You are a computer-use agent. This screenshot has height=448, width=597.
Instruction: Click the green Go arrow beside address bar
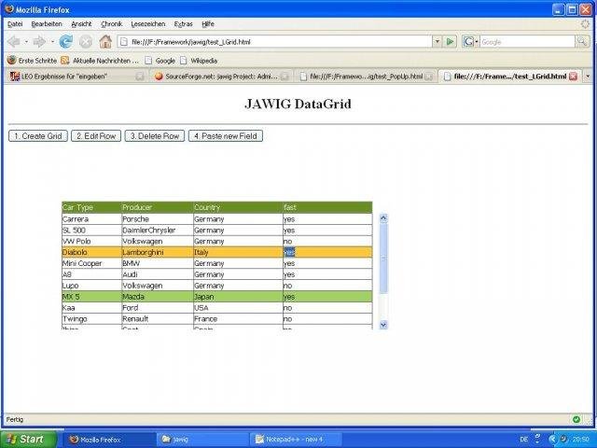450,41
